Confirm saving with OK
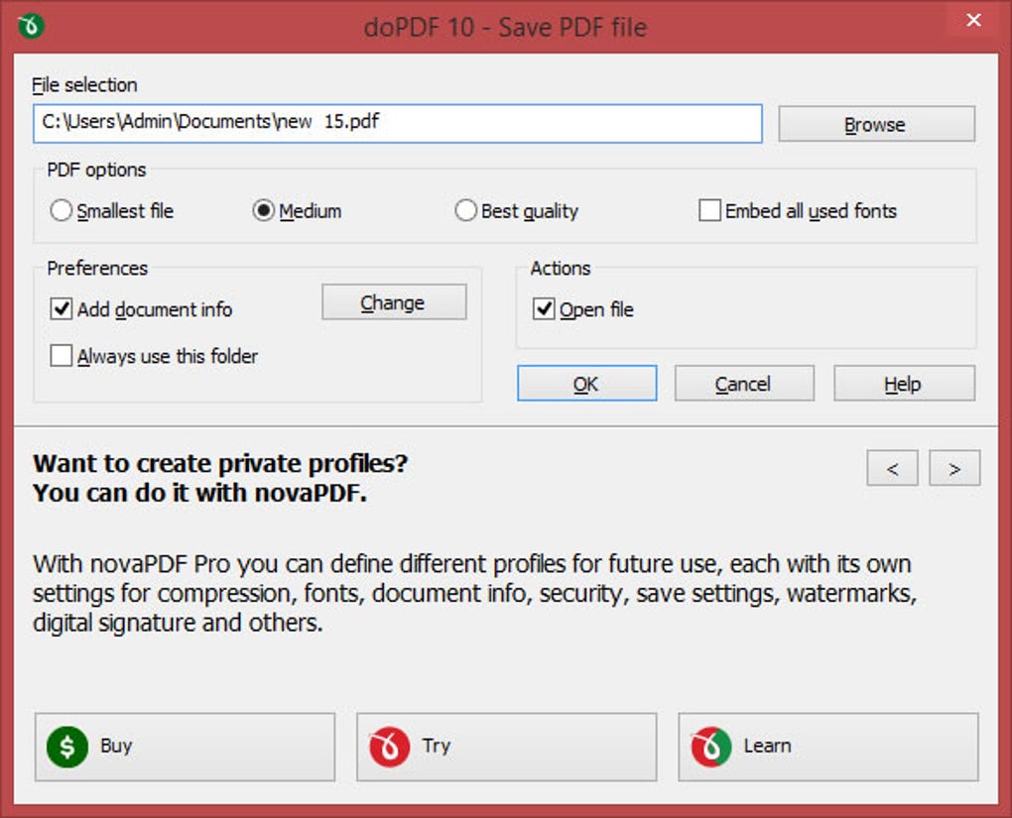This screenshot has width=1012, height=818. tap(586, 383)
